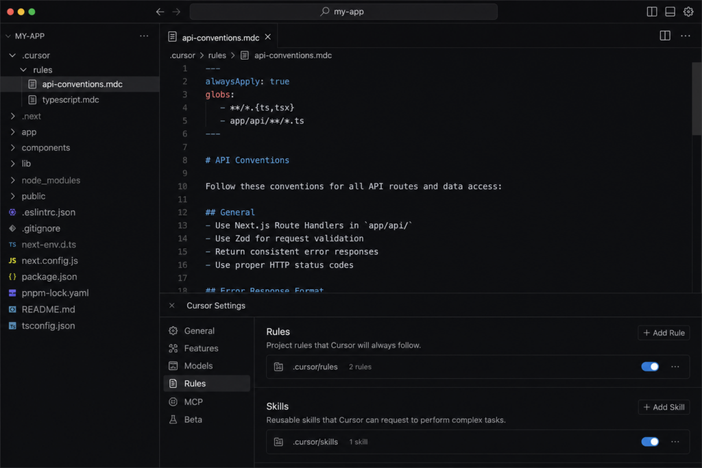Image resolution: width=702 pixels, height=468 pixels.
Task: Click the braces icon for package.json
Action: pyautogui.click(x=12, y=277)
